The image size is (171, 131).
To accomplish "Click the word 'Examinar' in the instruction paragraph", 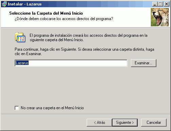I will [x=34, y=54].
